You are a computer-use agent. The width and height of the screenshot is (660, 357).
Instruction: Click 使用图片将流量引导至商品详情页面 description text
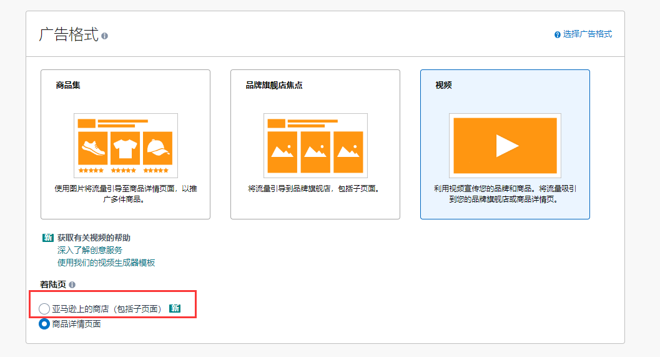[126, 194]
